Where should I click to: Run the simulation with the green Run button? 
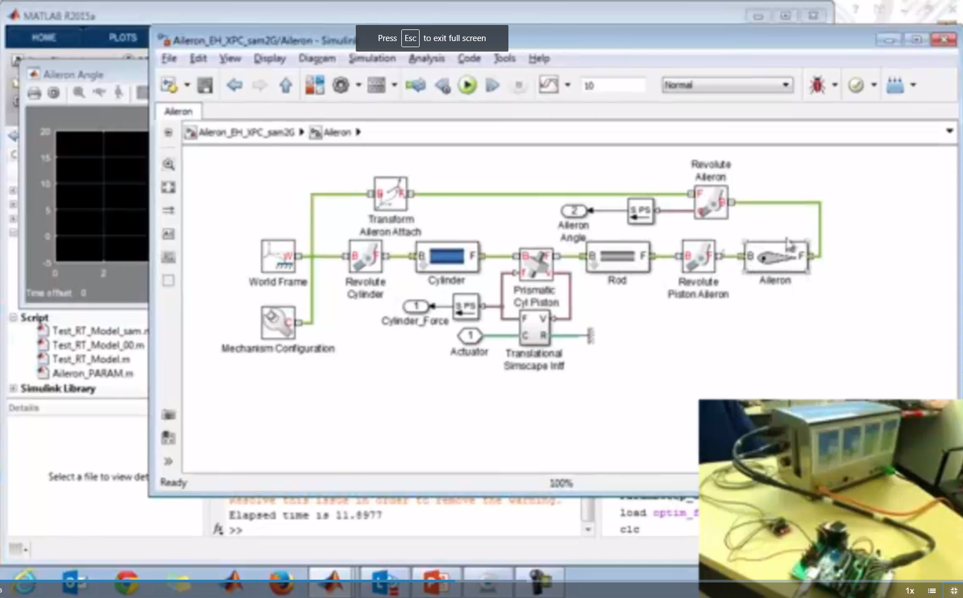coord(467,85)
